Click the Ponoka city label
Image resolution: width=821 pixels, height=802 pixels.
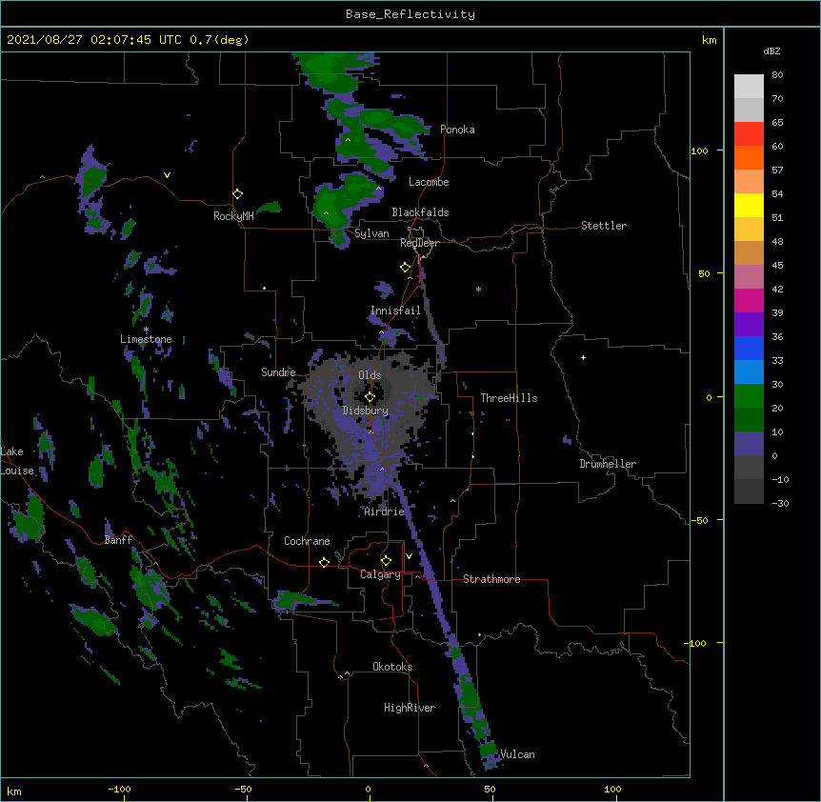pyautogui.click(x=457, y=130)
